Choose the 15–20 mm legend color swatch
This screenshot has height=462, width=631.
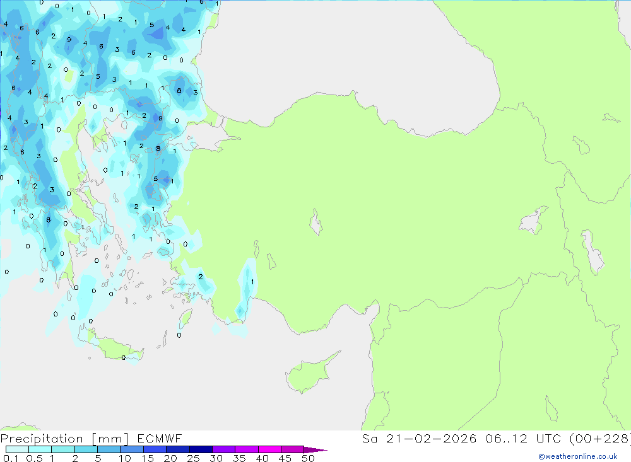coord(155,449)
